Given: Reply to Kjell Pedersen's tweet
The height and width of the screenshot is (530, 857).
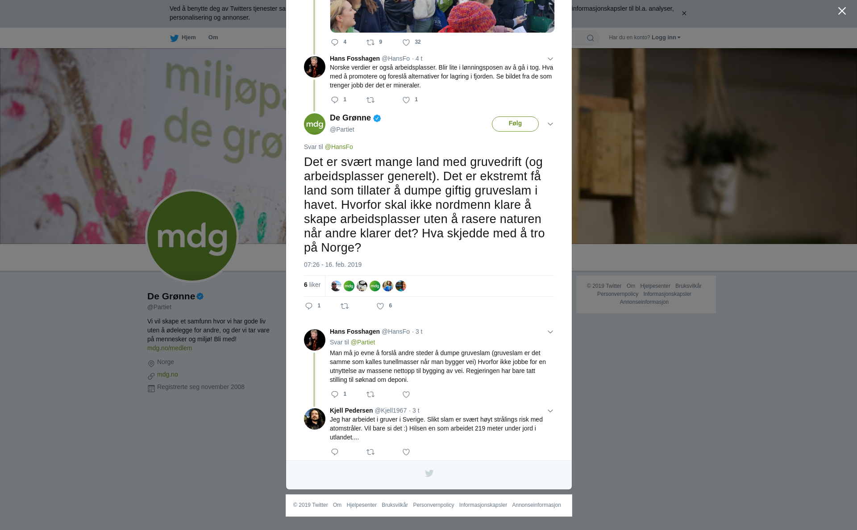Looking at the screenshot, I should pos(335,452).
